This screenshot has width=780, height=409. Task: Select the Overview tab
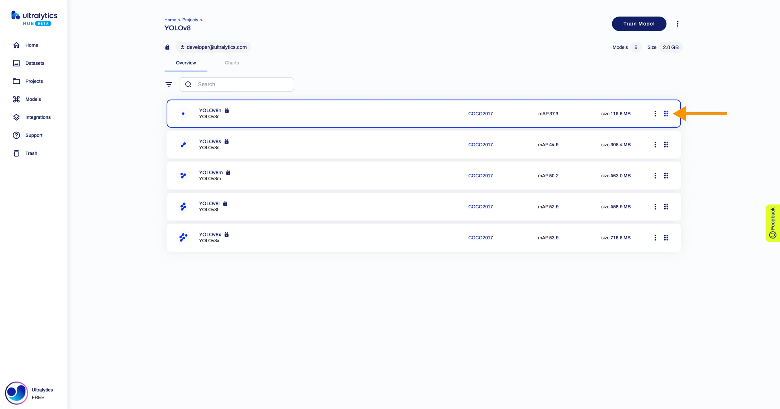(x=186, y=62)
